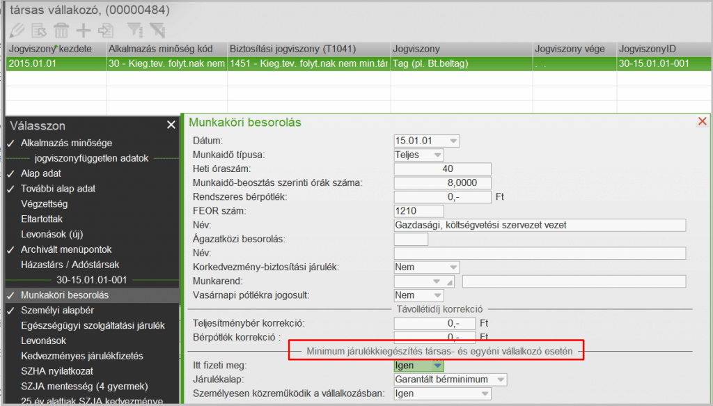The height and width of the screenshot is (406, 713).
Task: Select Személyi alapbér in side menu
Action: tap(57, 310)
